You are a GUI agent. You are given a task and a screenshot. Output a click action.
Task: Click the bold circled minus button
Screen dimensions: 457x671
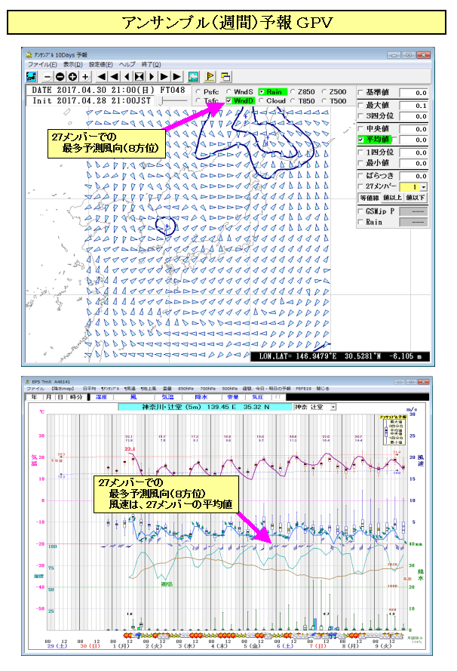tap(60, 76)
